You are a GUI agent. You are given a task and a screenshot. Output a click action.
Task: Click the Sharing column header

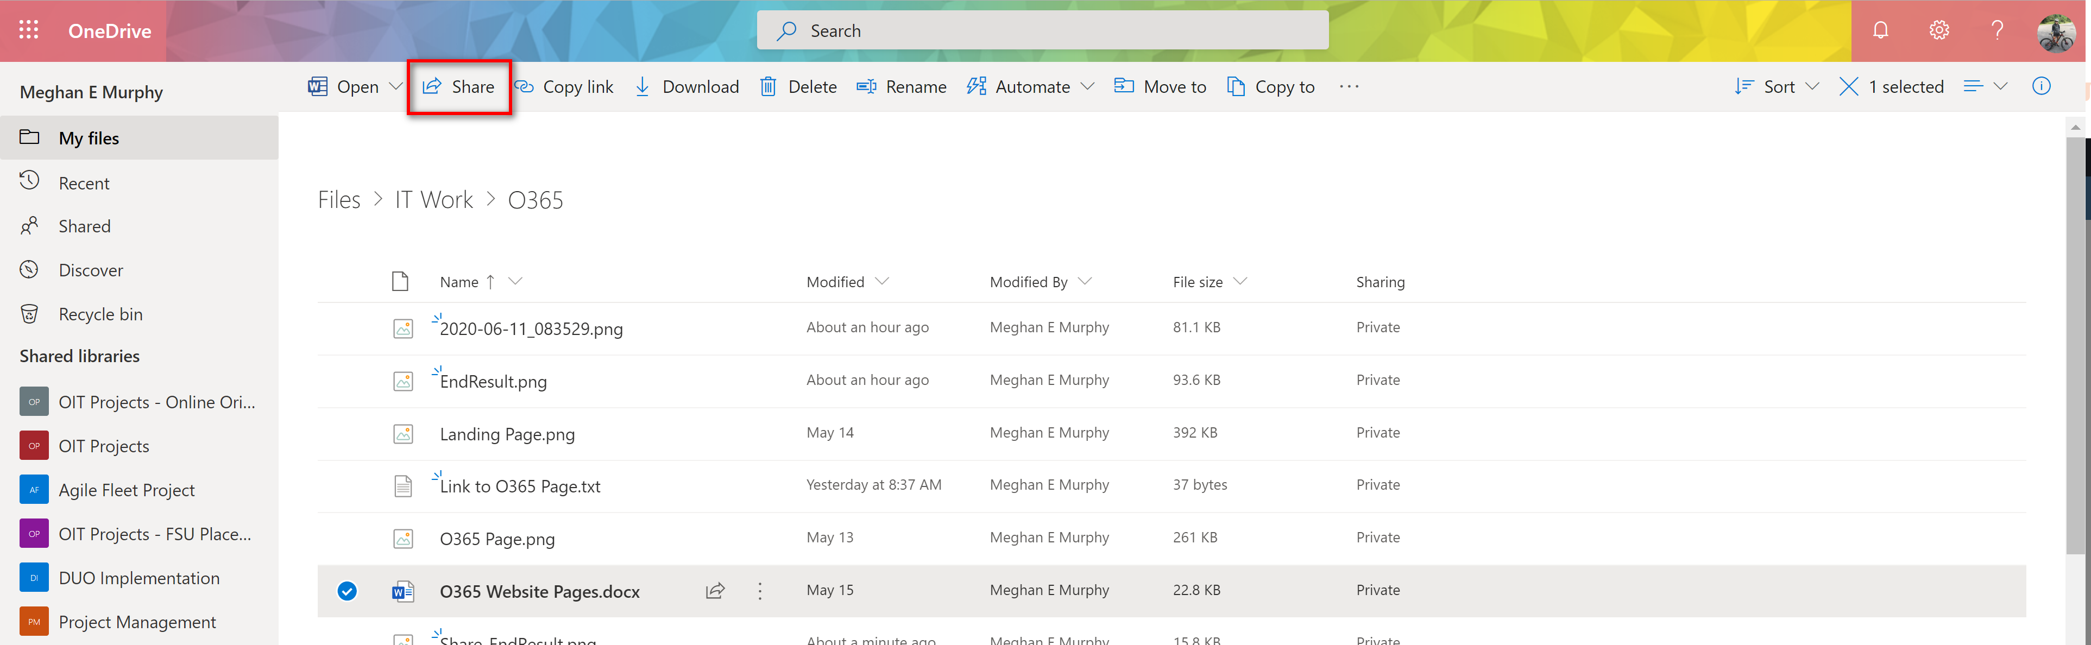click(x=1380, y=282)
